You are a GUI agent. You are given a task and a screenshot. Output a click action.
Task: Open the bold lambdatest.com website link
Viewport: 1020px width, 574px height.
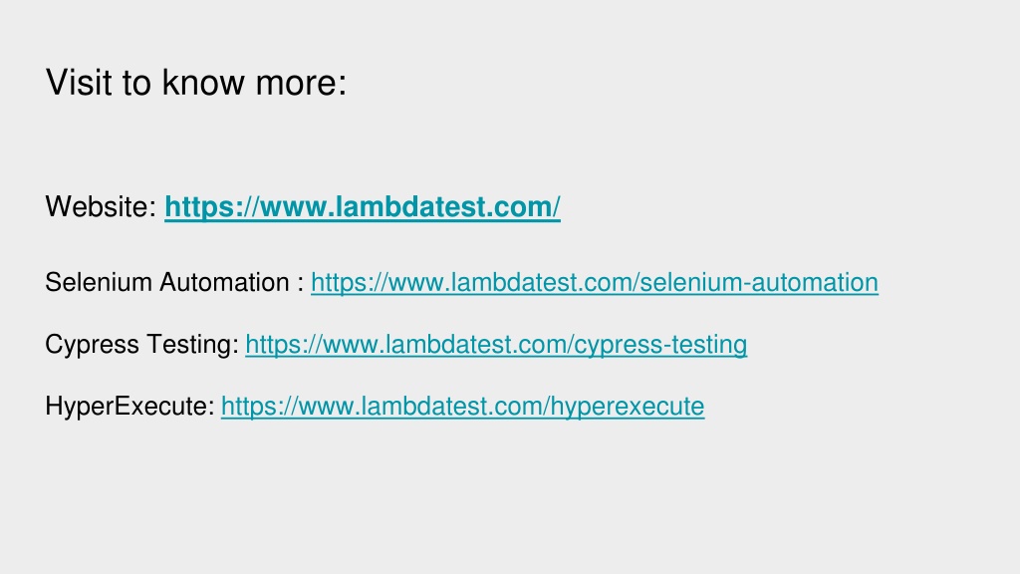(x=363, y=207)
